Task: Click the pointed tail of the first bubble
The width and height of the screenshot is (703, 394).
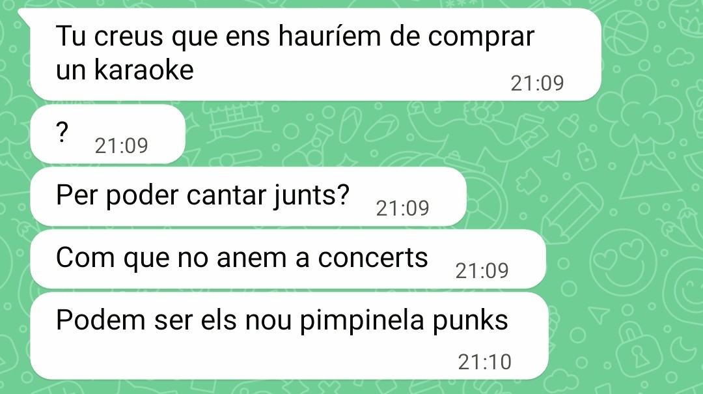Action: [24, 16]
